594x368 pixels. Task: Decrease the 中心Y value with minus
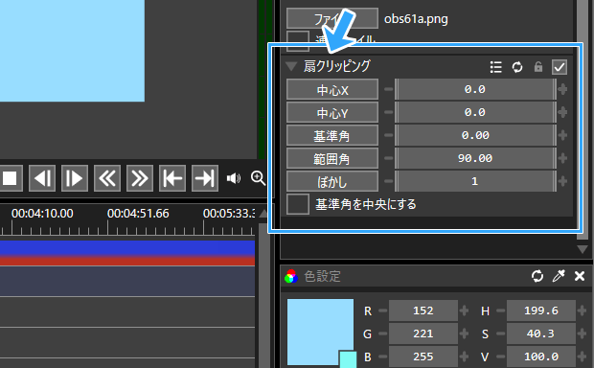388,112
